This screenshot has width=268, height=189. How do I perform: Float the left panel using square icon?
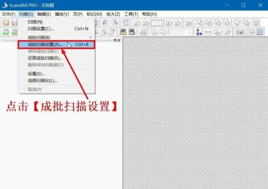[x=115, y=40]
